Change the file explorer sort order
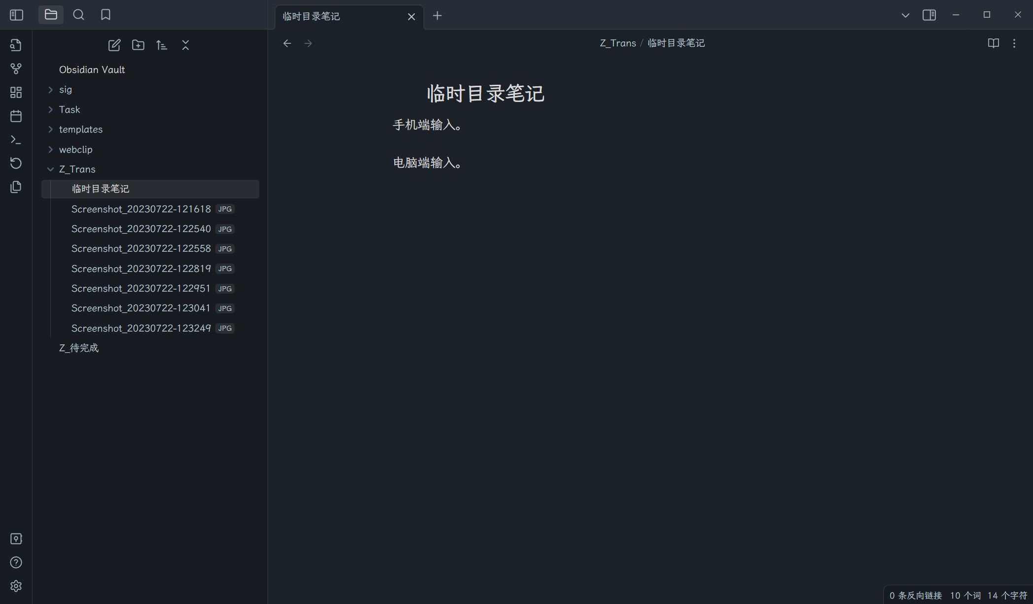This screenshot has width=1033, height=604. point(162,45)
